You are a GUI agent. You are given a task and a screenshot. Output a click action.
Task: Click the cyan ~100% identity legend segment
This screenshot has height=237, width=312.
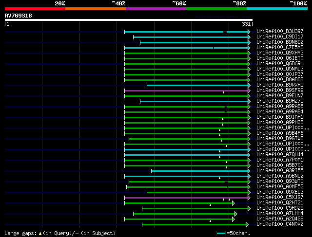click(276, 9)
